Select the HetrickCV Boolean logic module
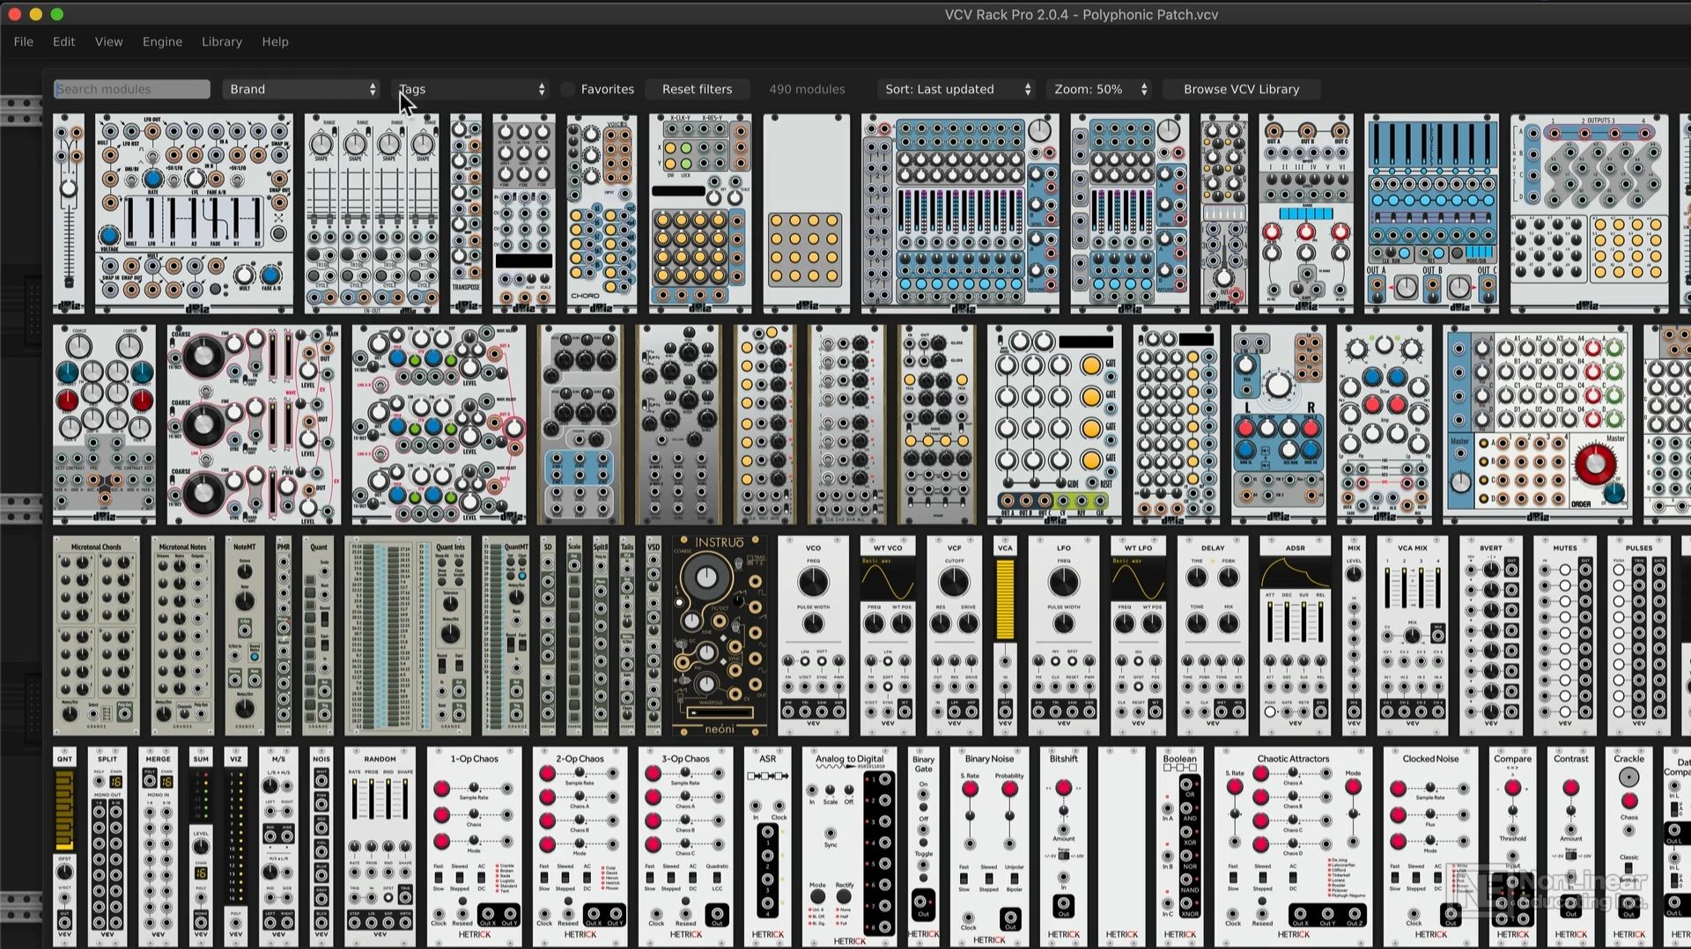The image size is (1691, 949). (1179, 845)
